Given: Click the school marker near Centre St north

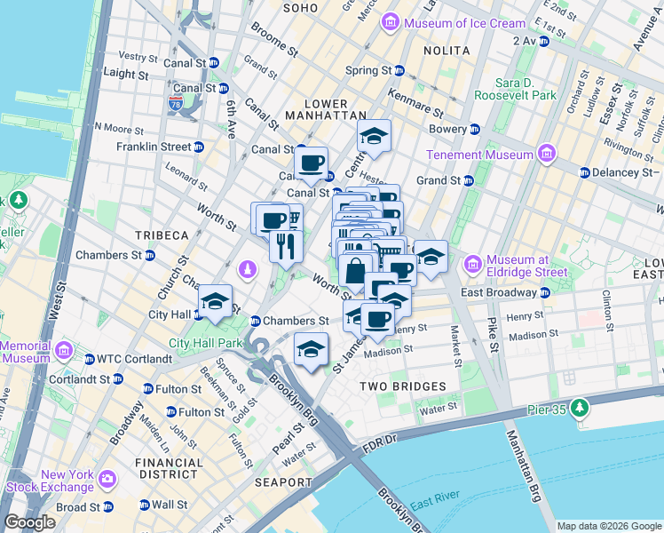Looking at the screenshot, I should click(x=374, y=137).
